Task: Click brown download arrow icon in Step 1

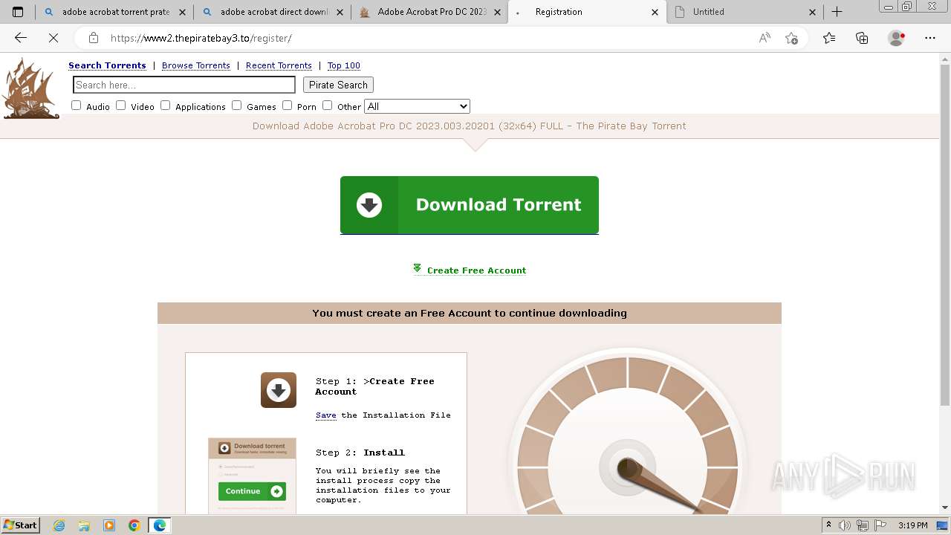Action: tap(279, 390)
